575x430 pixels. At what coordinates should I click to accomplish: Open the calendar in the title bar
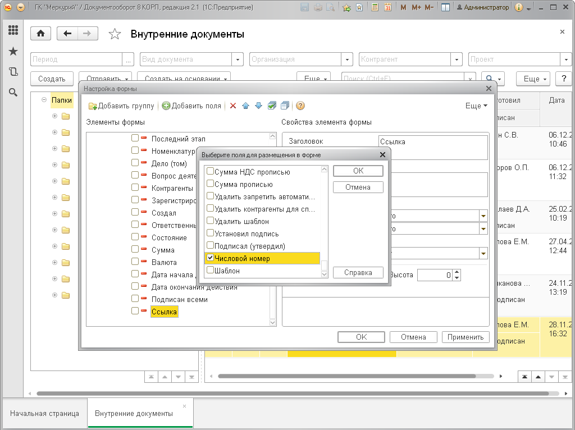point(387,7)
